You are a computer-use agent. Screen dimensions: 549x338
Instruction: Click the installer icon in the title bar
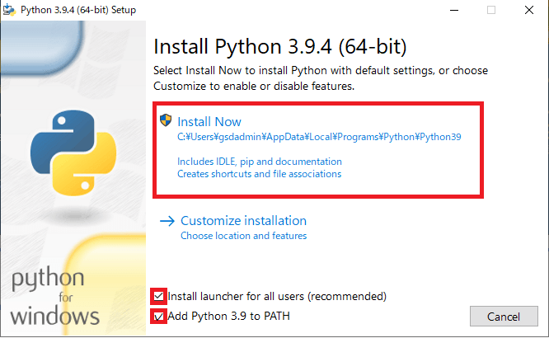pos(9,10)
